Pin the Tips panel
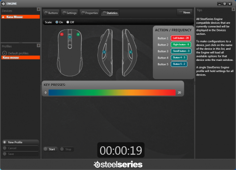Viewport: 236px width, 170px height. pos(233,9)
